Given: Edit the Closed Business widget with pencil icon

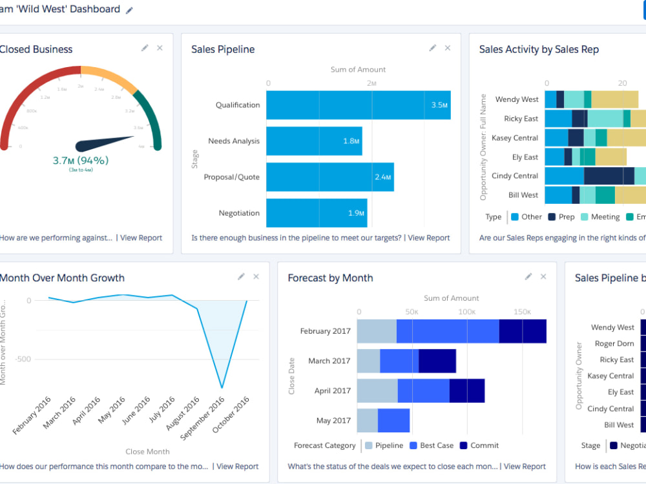Looking at the screenshot, I should pos(145,48).
